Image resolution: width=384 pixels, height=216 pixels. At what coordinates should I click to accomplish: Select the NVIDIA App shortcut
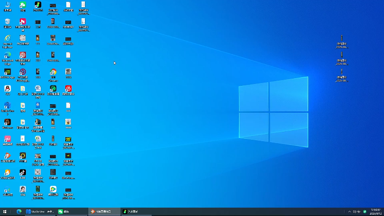(8, 73)
